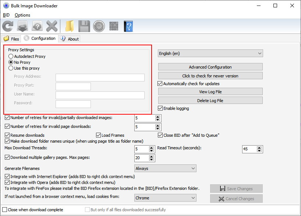Decrease Read Timeout seconds with down arrow
This screenshot has height=216, width=301.
pyautogui.click(x=259, y=150)
